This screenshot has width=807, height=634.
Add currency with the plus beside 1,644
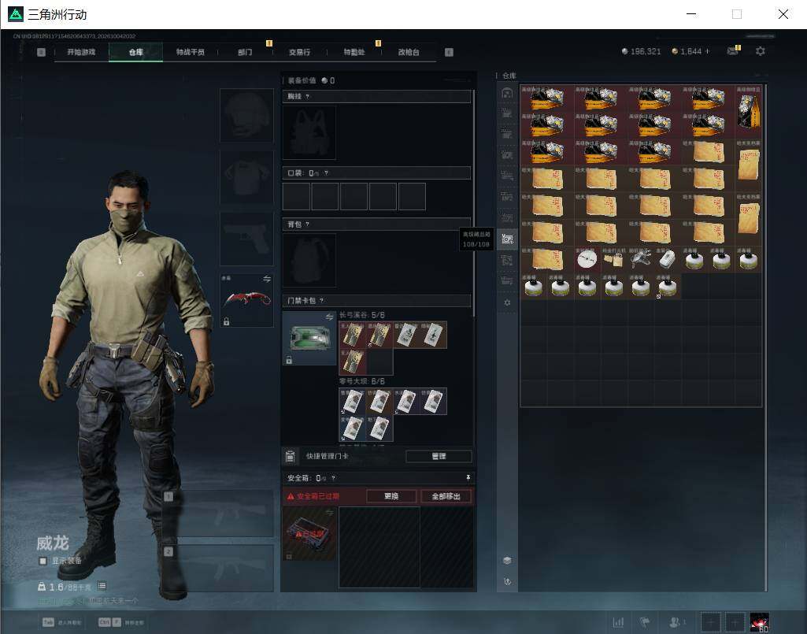pyautogui.click(x=707, y=51)
